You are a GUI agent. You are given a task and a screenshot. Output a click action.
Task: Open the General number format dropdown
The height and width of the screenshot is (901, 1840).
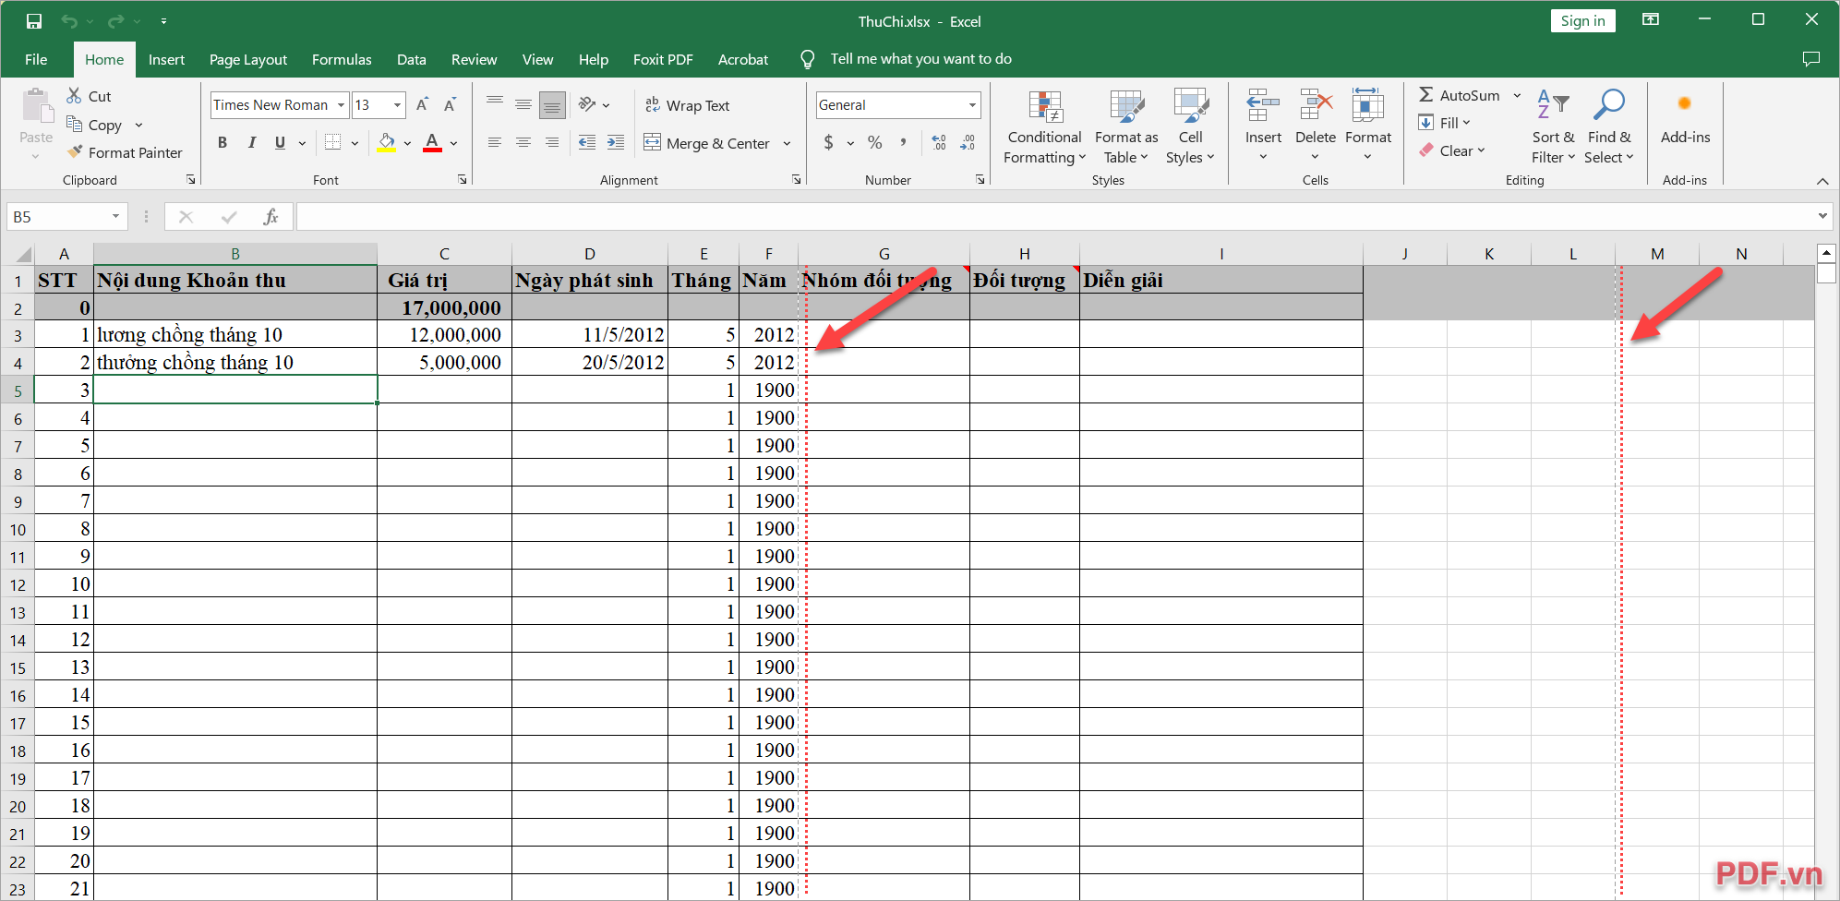(972, 105)
